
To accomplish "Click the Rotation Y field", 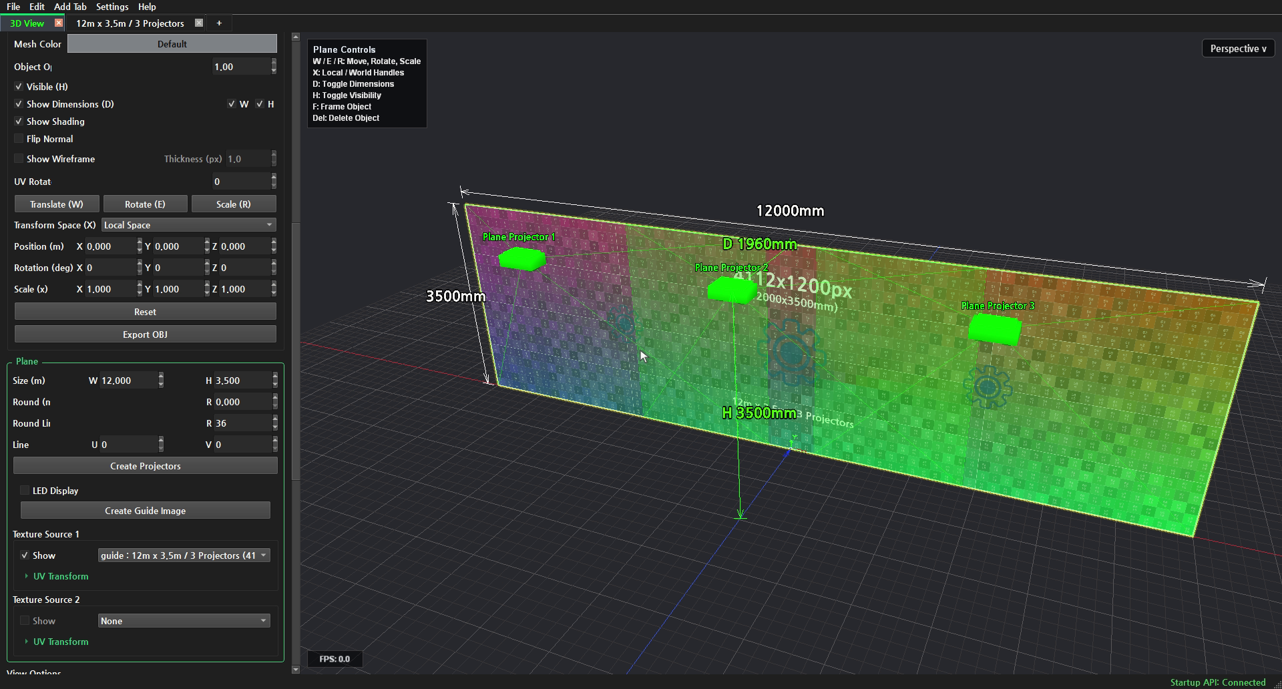I will (178, 268).
